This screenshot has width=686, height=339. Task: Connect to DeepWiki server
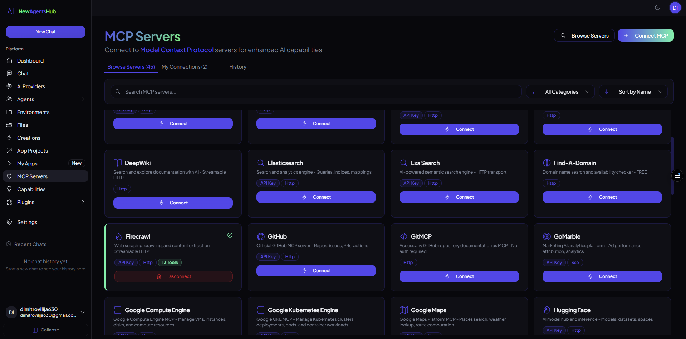pyautogui.click(x=173, y=203)
